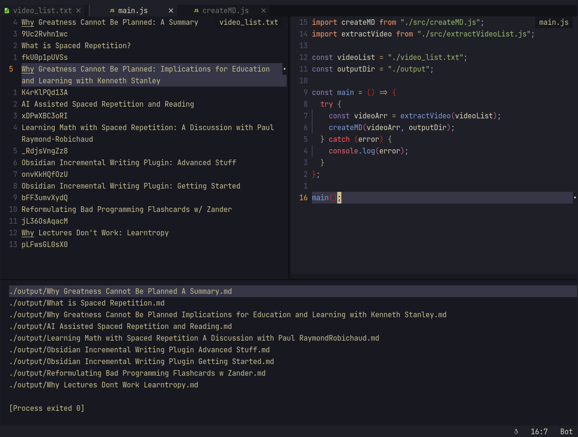The height and width of the screenshot is (437, 578).
Task: Click the modified-dot indicator after the main() line
Action: click(575, 197)
